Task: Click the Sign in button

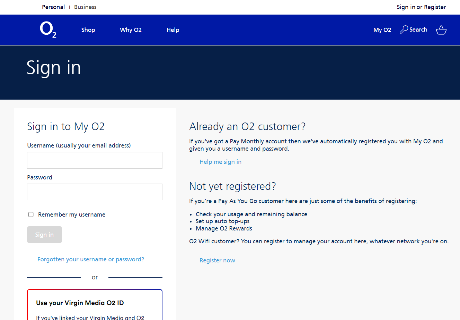Action: pos(44,235)
